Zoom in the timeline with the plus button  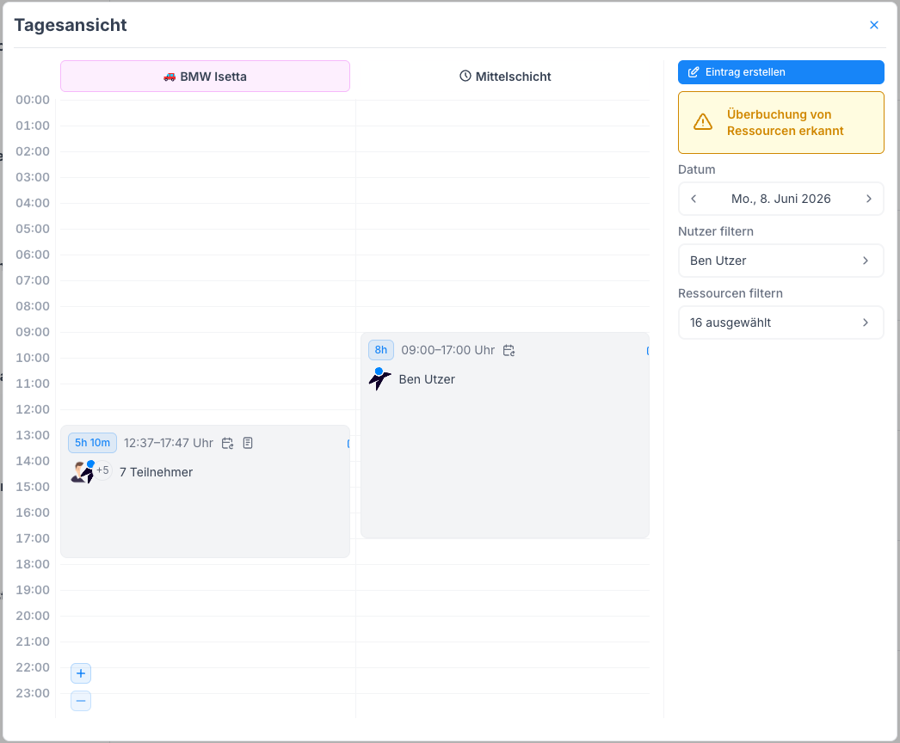[x=81, y=673]
